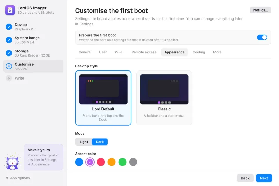Switch mode to Light
Viewport: 279px width, 186px height.
tap(84, 142)
